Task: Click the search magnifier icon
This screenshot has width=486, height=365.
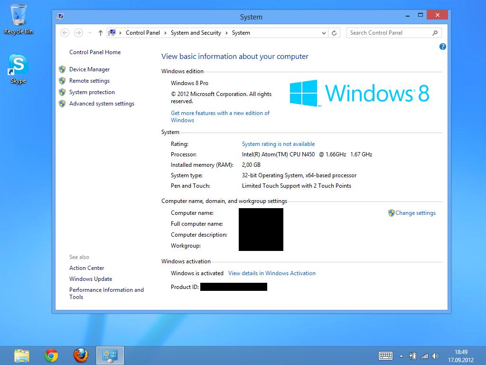Action: tap(435, 33)
